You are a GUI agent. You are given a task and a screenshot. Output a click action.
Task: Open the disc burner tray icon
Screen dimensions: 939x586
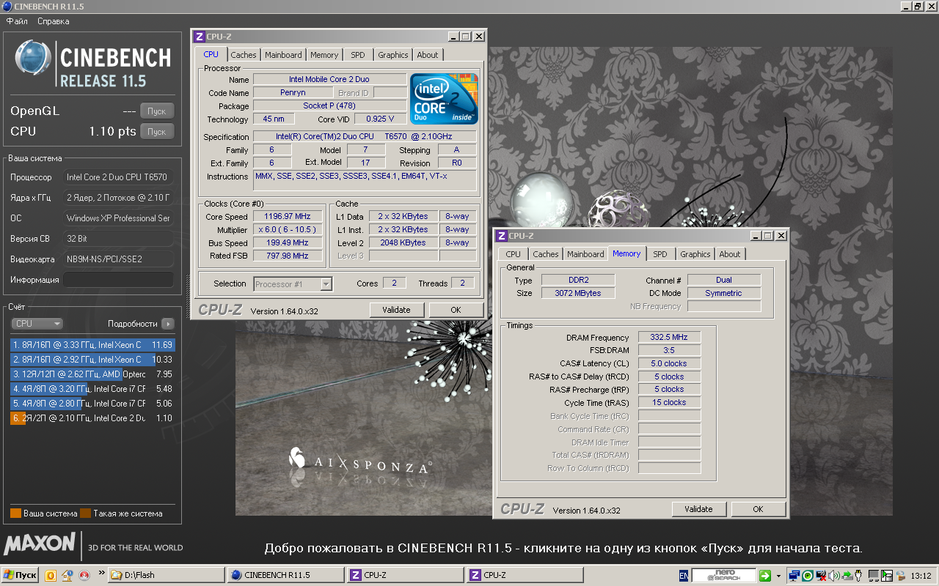click(x=900, y=576)
